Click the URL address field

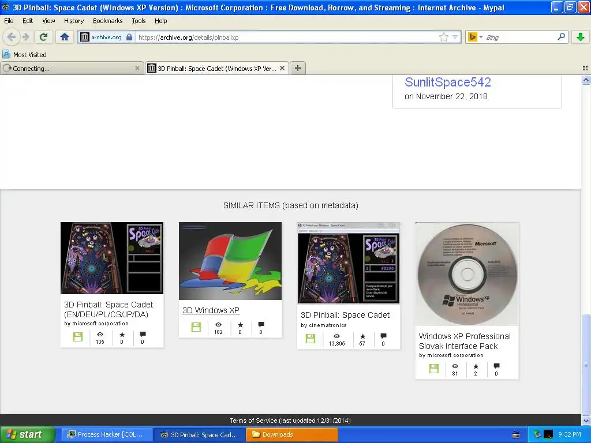pyautogui.click(x=286, y=37)
